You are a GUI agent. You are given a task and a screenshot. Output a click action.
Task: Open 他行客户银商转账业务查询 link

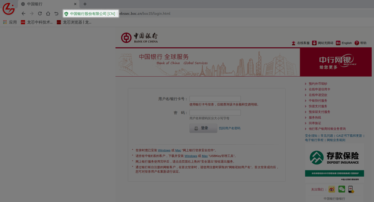coord(327,129)
